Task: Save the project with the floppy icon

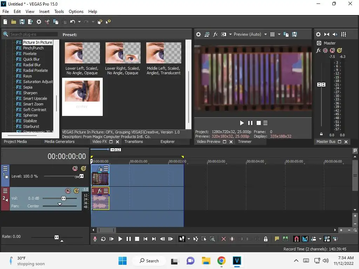Action: 22,22
